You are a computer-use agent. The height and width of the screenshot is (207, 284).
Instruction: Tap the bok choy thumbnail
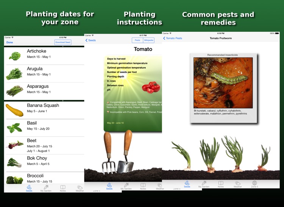pos(14,163)
